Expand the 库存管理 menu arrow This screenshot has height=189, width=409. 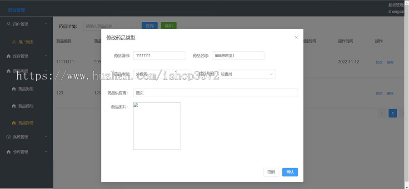tap(46, 56)
